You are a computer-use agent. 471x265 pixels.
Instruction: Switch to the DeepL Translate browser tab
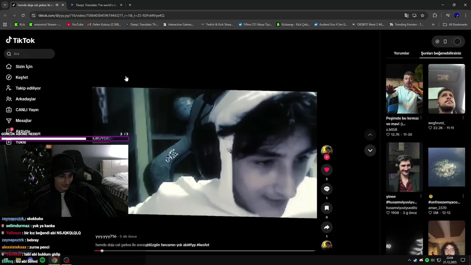pyautogui.click(x=96, y=5)
